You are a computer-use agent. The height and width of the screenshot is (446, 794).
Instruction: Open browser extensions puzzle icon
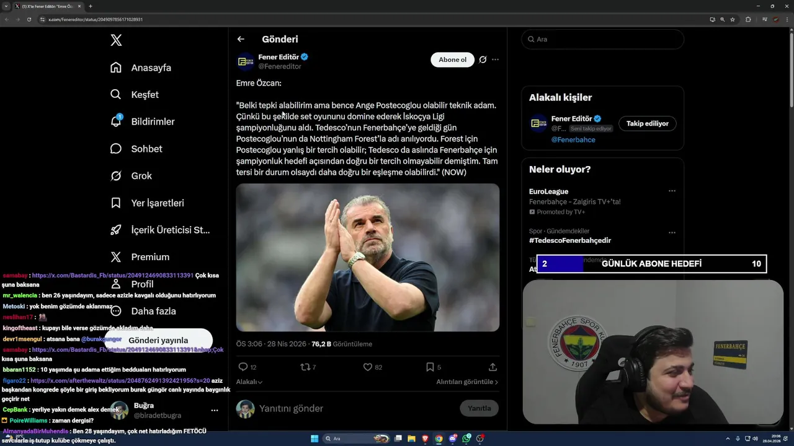tap(748, 19)
